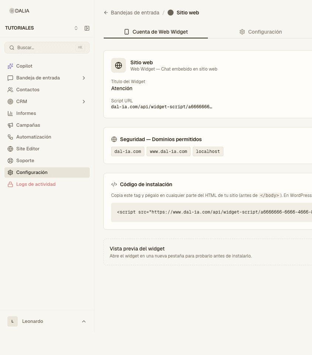312x355 pixels.
Task: Select Configuración in the sidebar
Action: coord(47,173)
